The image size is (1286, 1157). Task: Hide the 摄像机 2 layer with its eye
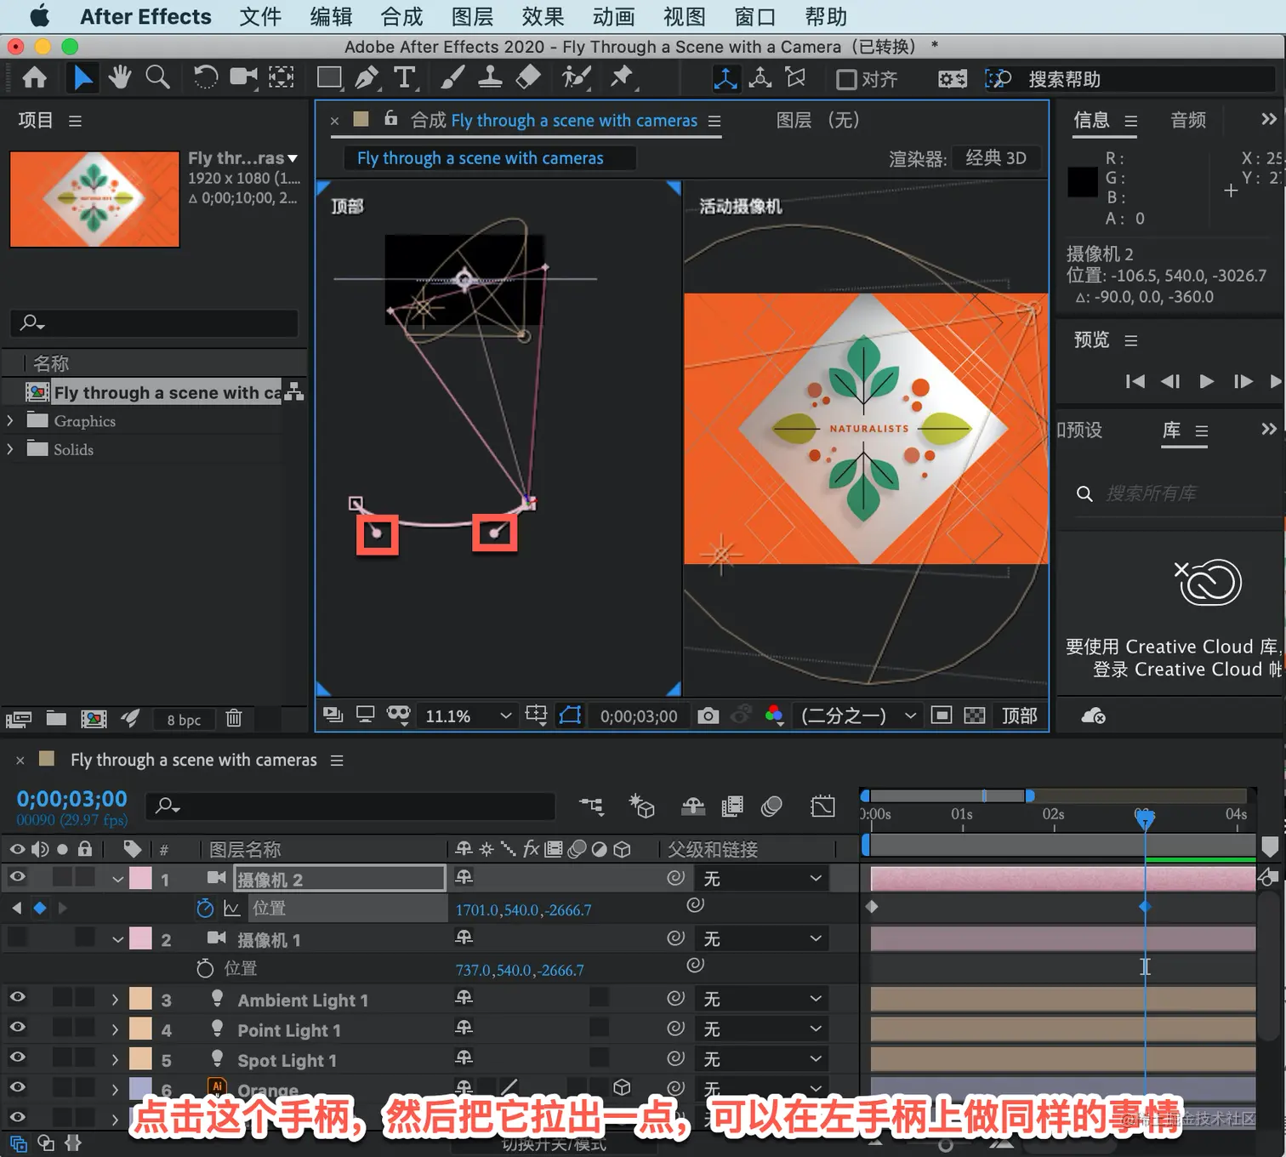(x=17, y=877)
